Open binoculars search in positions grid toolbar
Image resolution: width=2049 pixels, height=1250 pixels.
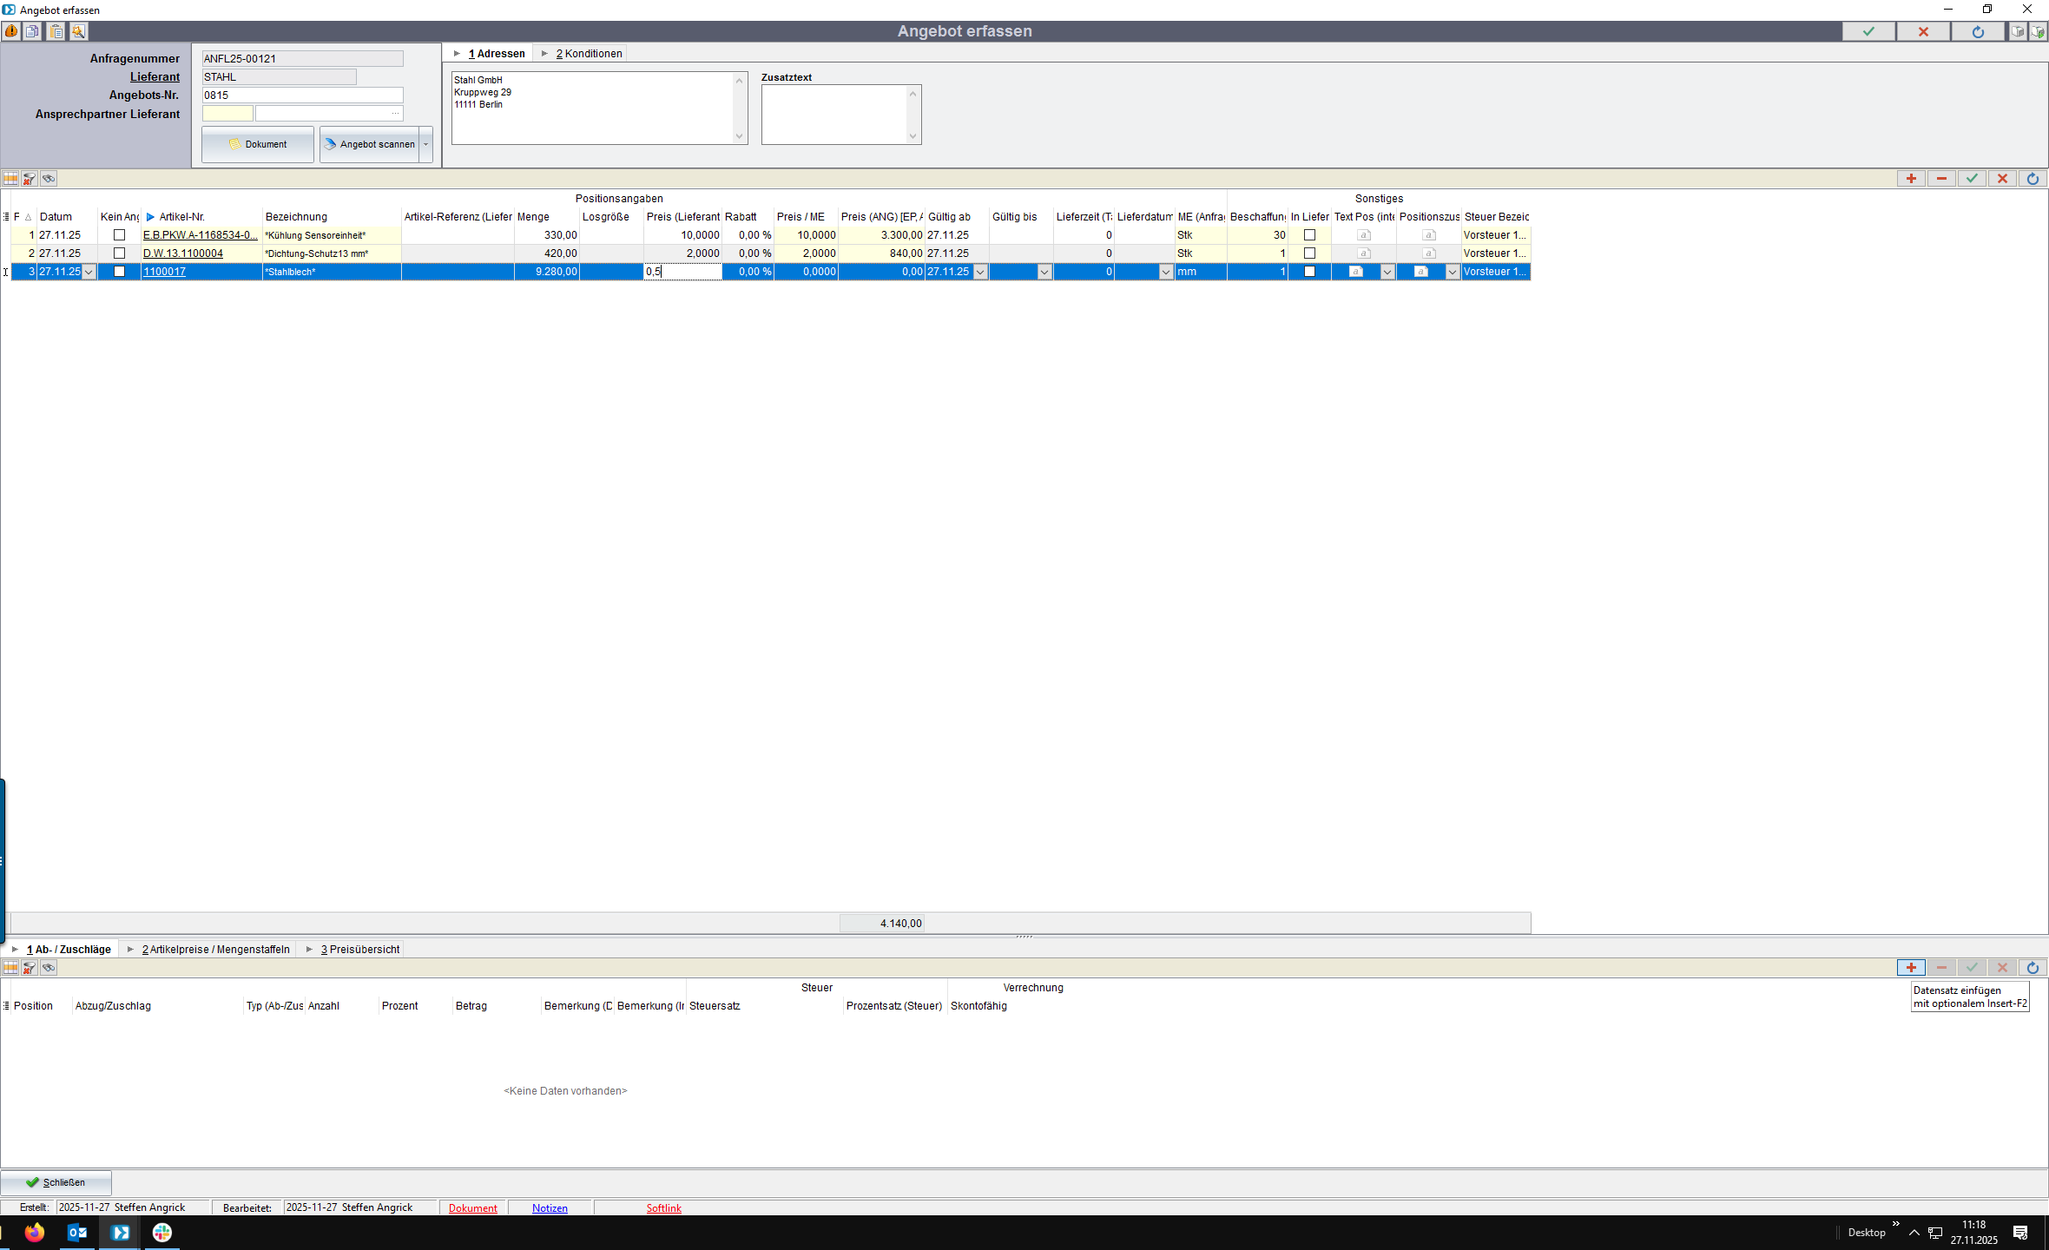49,179
